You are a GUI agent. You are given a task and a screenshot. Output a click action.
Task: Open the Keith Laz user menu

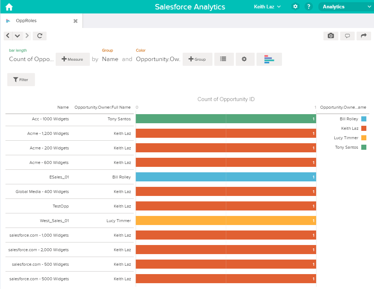(x=267, y=7)
